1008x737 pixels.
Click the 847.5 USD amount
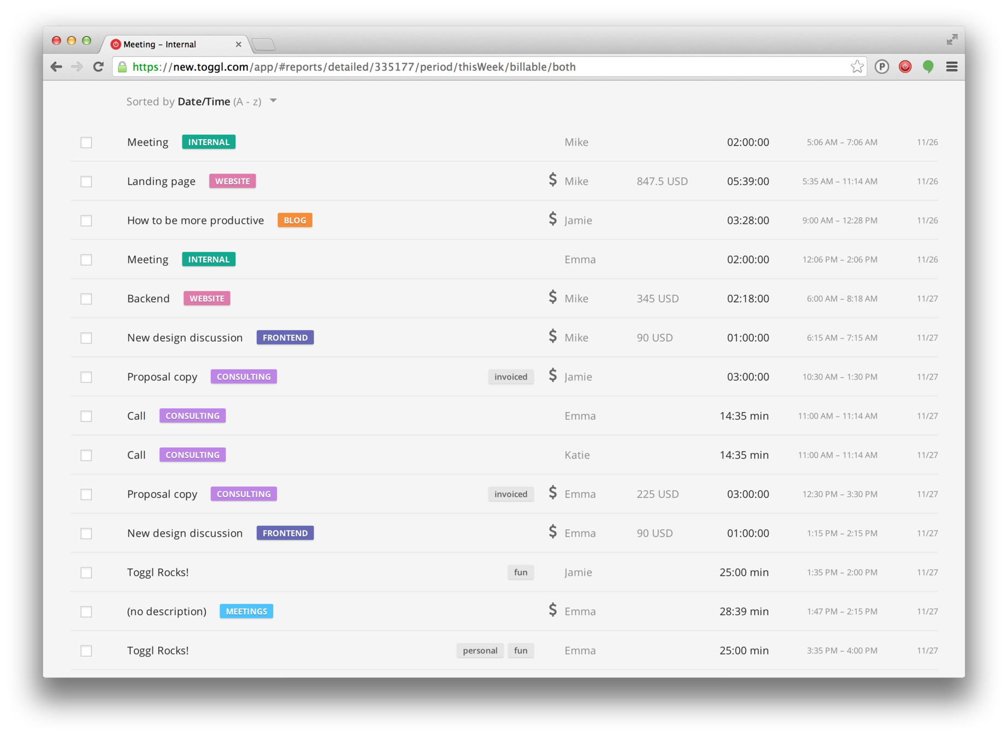point(662,181)
